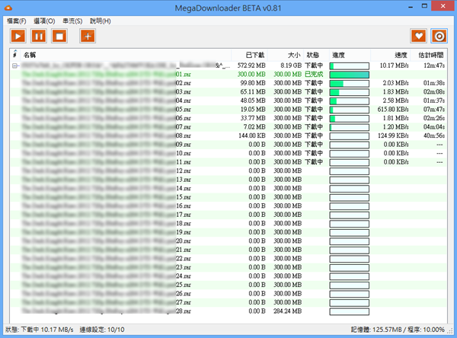457x338 pixels.
Task: Click the heart donate icon
Action: click(x=419, y=35)
